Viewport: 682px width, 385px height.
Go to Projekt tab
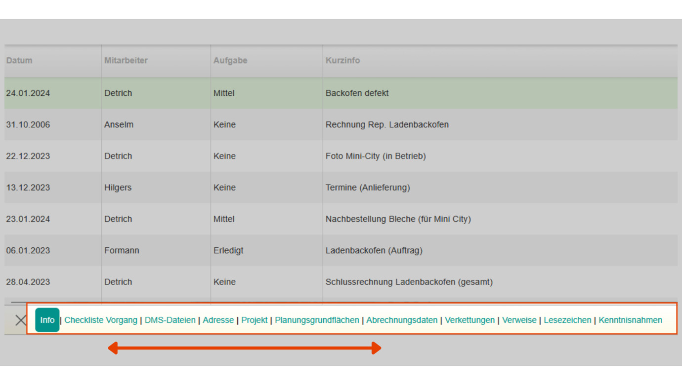pos(255,320)
